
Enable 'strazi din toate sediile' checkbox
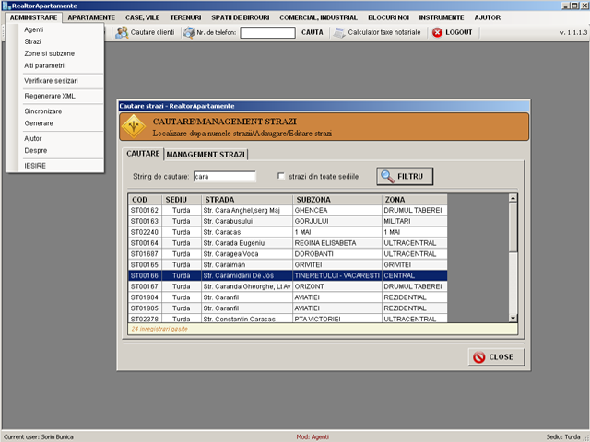[x=281, y=176]
